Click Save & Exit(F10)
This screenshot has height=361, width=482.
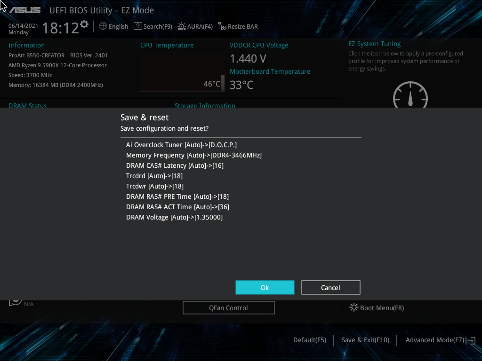[x=365, y=340]
